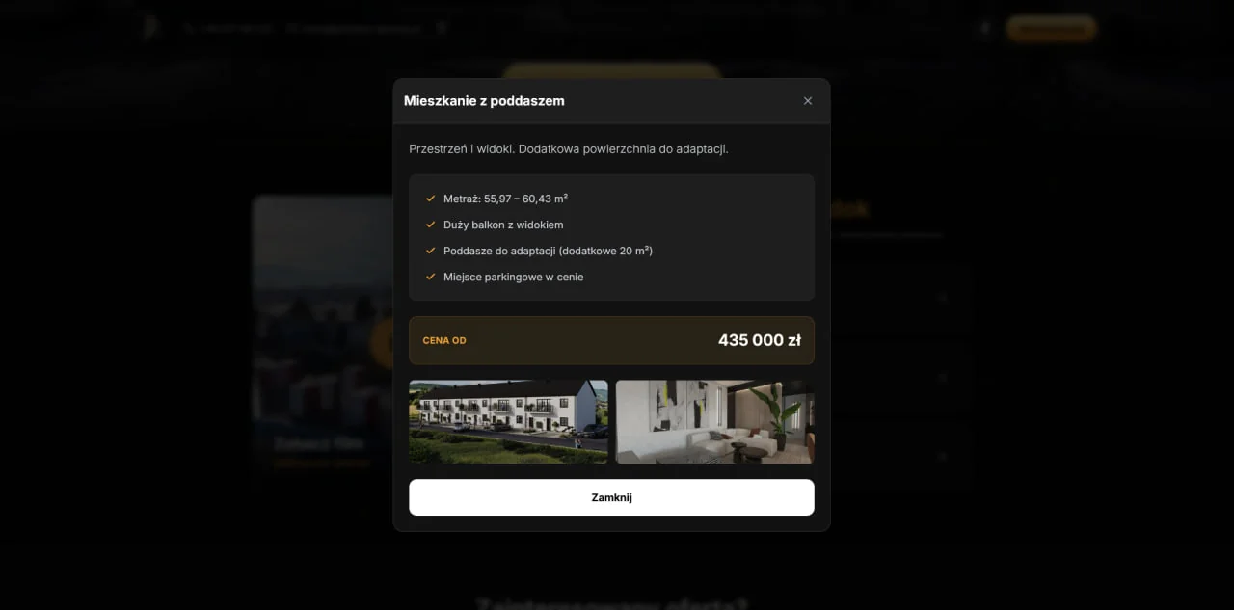Click the checkmark for Poddasze do adaptacji
1234x610 pixels.
pyautogui.click(x=429, y=251)
